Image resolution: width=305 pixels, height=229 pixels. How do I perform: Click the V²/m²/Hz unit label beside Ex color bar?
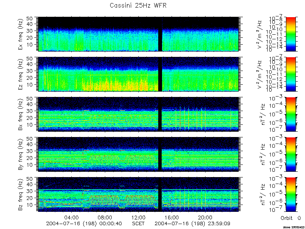[260, 34]
